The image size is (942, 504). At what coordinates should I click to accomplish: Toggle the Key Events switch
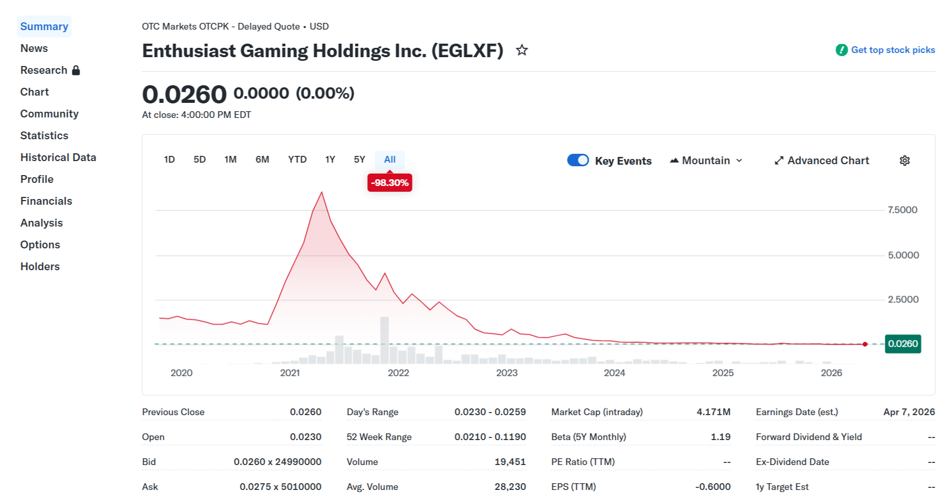(x=578, y=161)
